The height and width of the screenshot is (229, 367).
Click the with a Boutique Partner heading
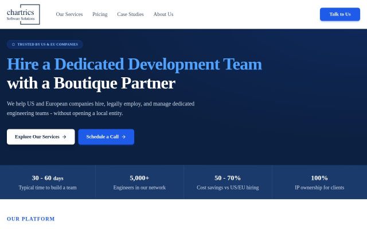coord(91,84)
